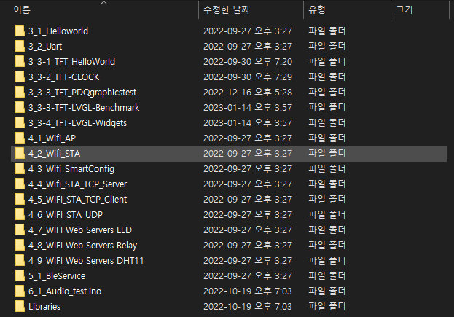Select the 3_3-3-TFT-LVGL-Benchmark name
The image size is (454, 317).
click(84, 108)
